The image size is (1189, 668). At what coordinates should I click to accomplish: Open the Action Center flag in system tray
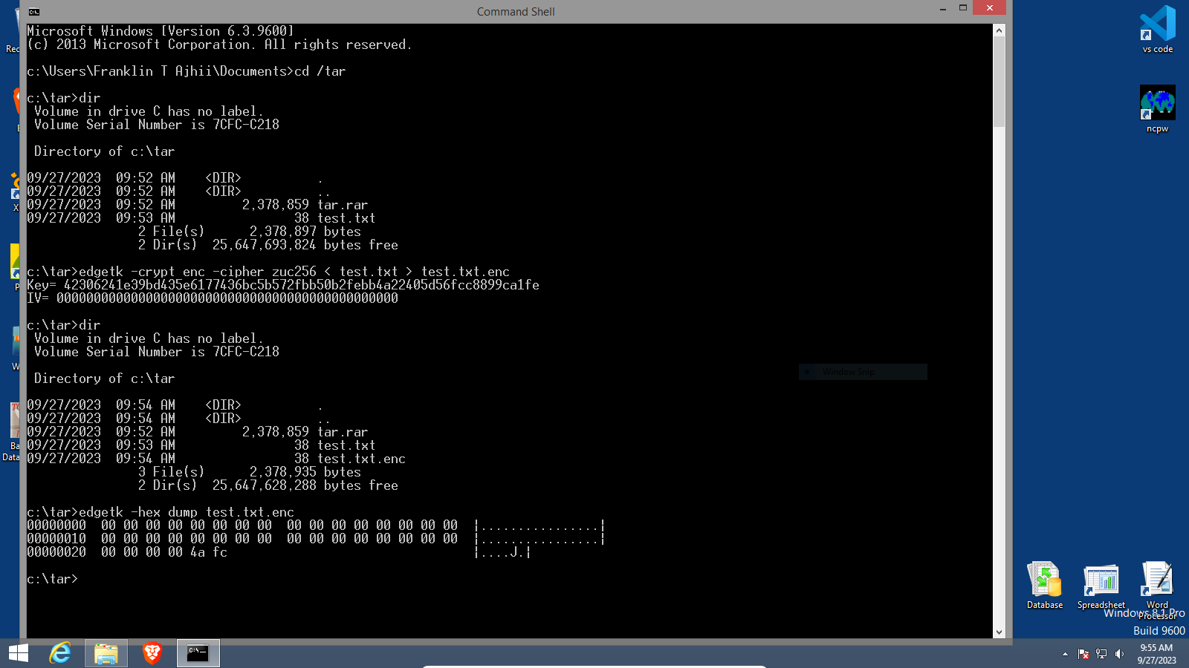coord(1083,654)
